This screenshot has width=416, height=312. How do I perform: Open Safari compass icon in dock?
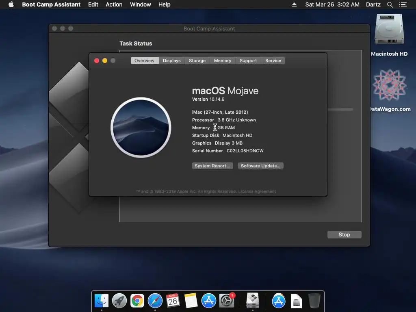tap(155, 301)
